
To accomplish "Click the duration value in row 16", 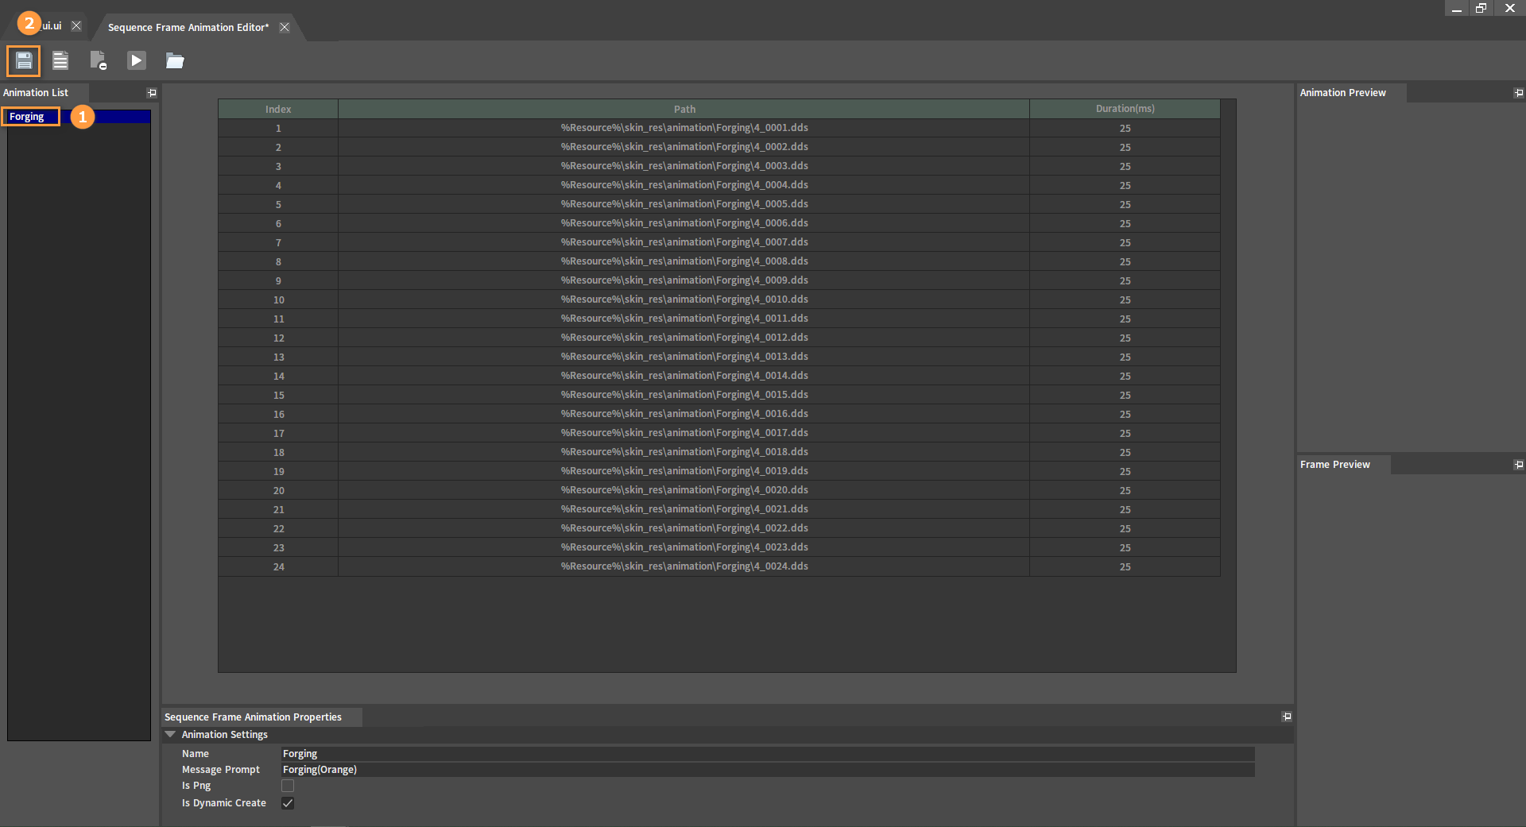I will [1125, 414].
